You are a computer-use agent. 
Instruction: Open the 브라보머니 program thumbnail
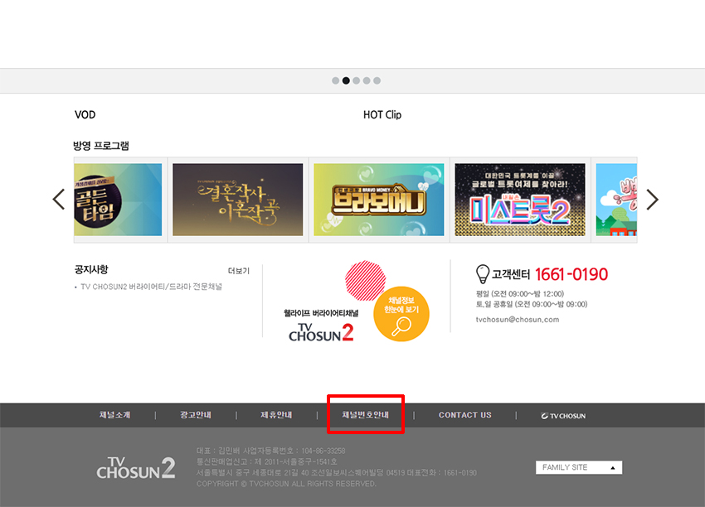coord(379,200)
